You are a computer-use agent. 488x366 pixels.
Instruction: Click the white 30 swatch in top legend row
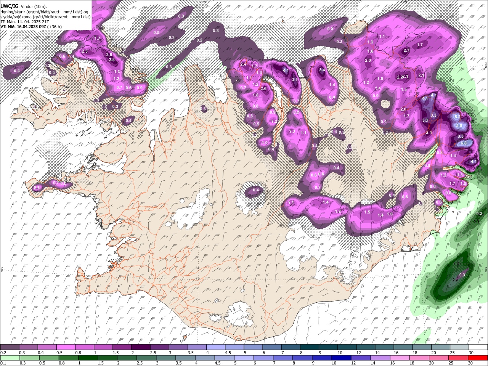click(478, 347)
